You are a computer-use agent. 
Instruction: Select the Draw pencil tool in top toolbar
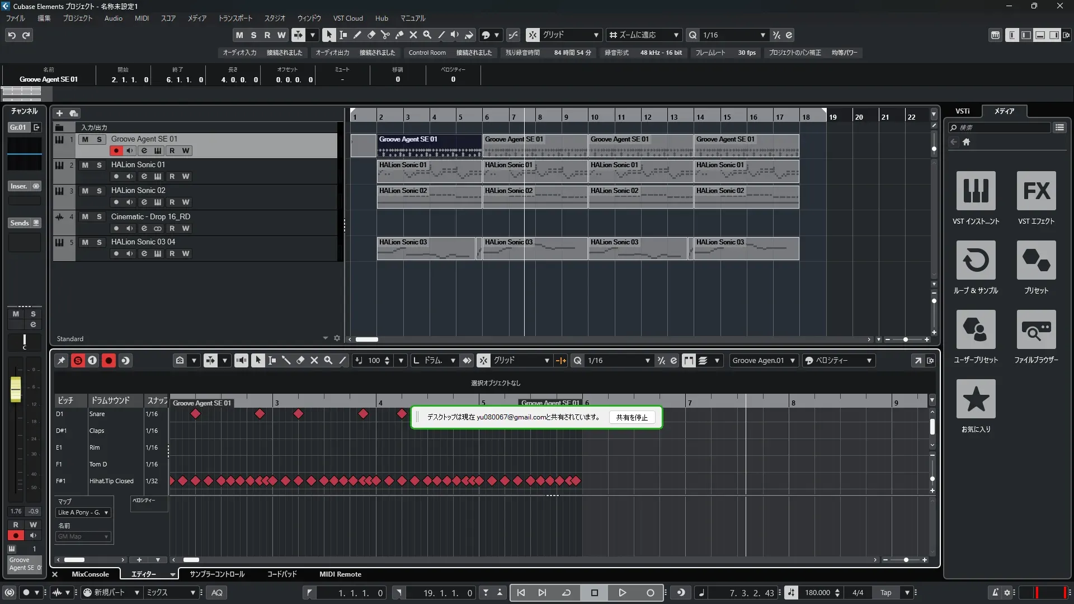[x=357, y=35]
